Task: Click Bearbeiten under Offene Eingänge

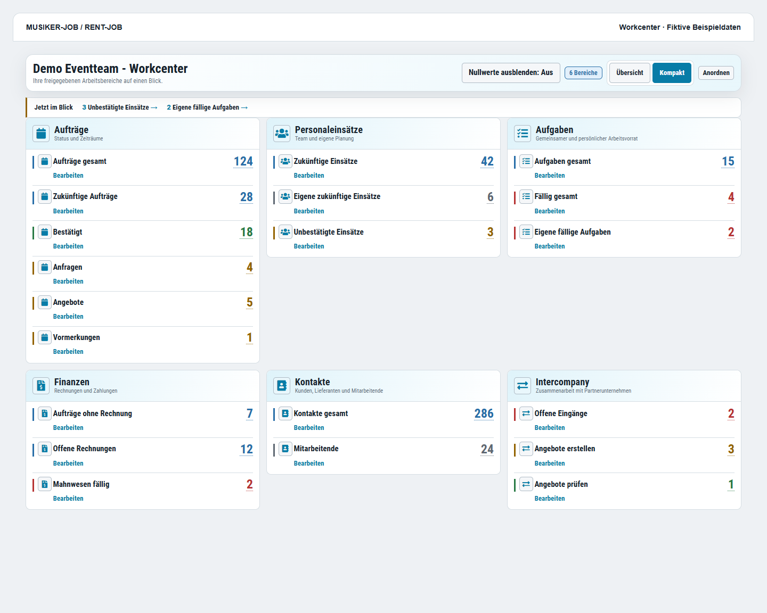Action: click(x=550, y=428)
